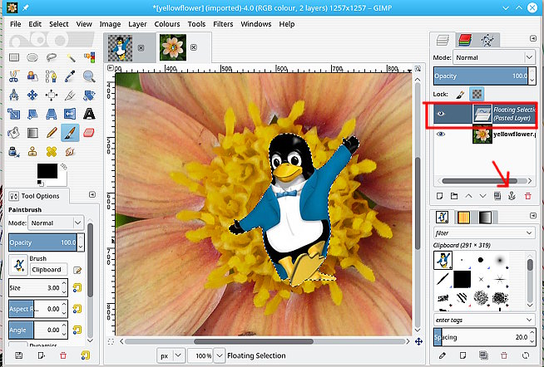This screenshot has height=367, width=544.
Task: Switch to the Paths tab
Action: 487,41
